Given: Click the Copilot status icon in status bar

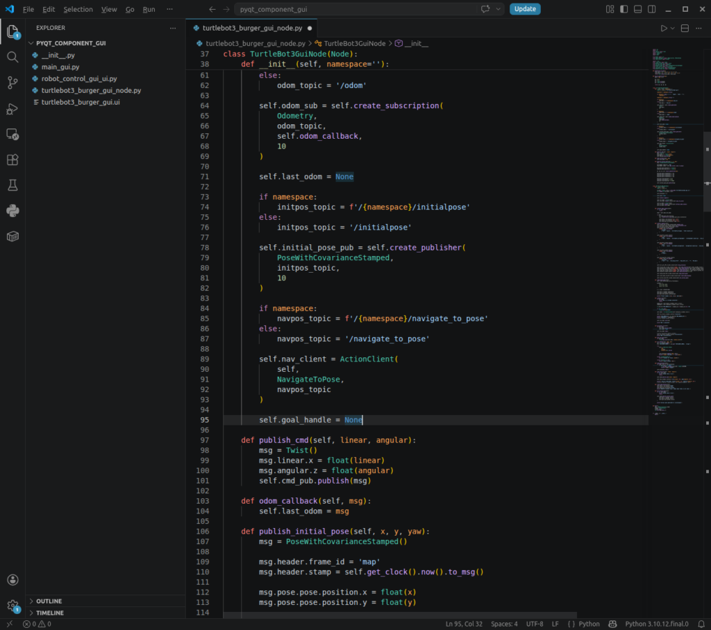Looking at the screenshot, I should click(612, 624).
